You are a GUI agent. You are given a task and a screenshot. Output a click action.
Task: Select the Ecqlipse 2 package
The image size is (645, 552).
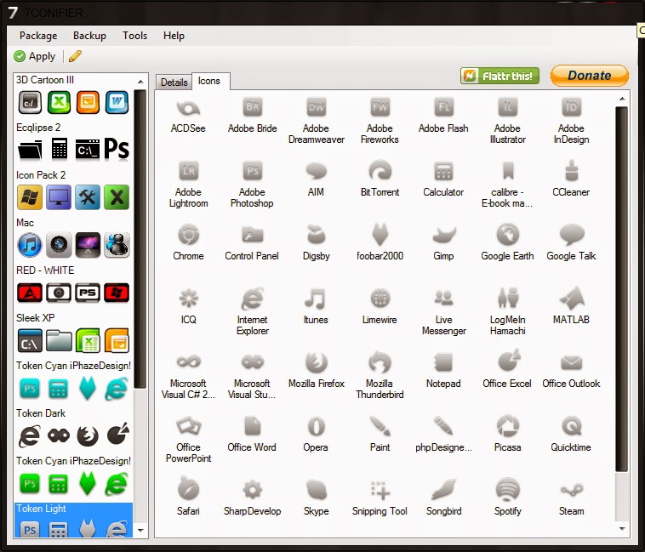[x=74, y=143]
